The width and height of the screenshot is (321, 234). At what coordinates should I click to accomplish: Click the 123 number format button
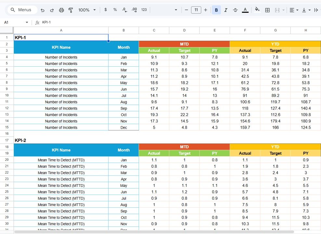coord(143,10)
